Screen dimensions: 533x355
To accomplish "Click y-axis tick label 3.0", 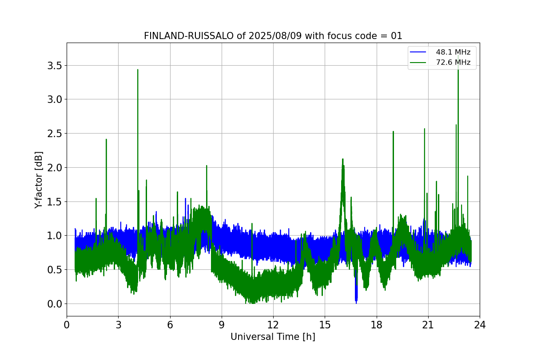I will click(54, 99).
